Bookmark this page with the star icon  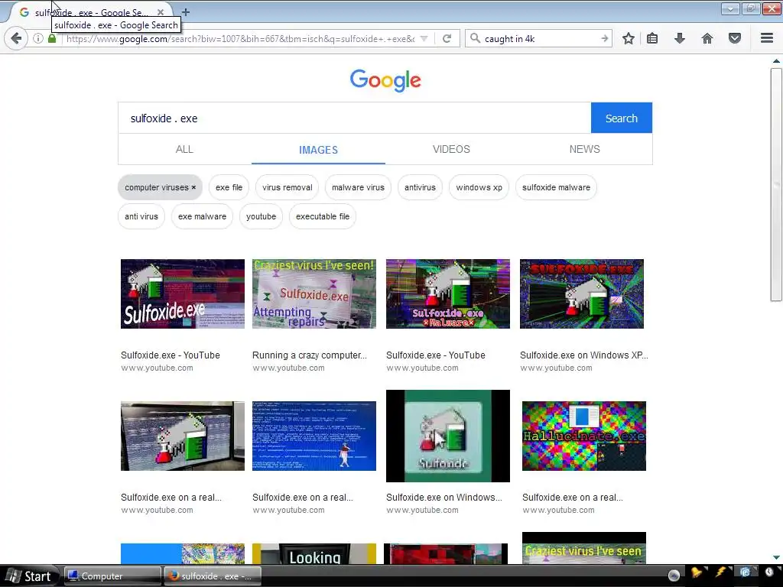tap(629, 38)
